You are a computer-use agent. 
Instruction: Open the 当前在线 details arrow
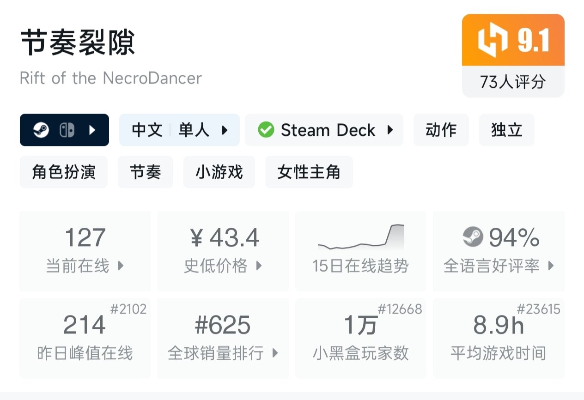pyautogui.click(x=121, y=266)
